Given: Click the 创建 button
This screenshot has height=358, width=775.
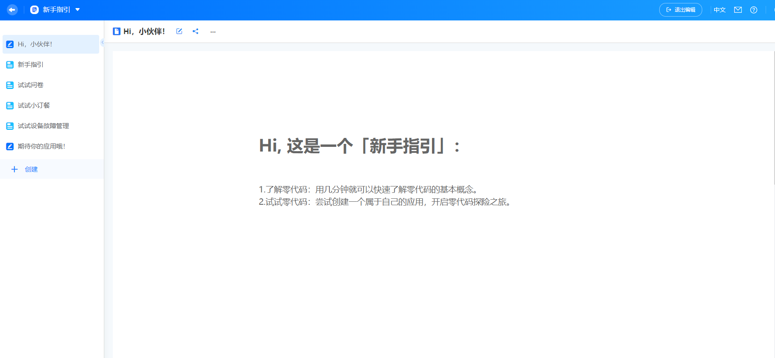Looking at the screenshot, I should pos(52,169).
